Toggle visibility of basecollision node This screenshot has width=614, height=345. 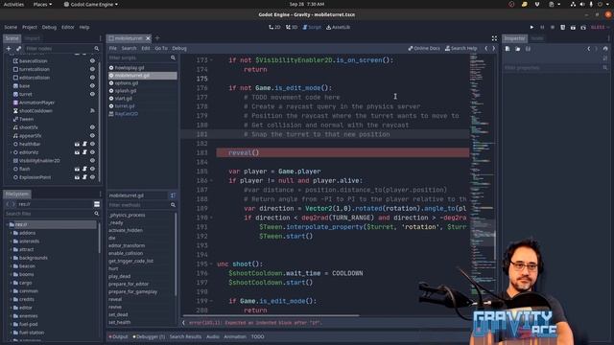coord(92,61)
